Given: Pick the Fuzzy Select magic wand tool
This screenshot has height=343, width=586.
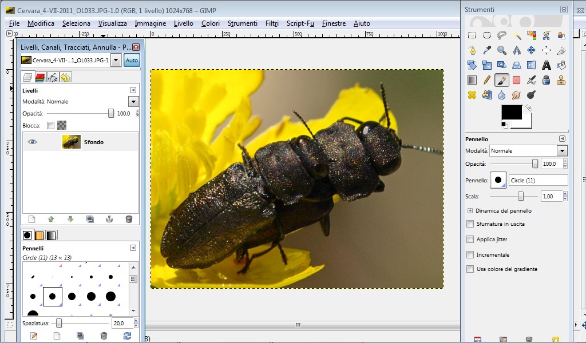Looking at the screenshot, I should click(x=517, y=35).
